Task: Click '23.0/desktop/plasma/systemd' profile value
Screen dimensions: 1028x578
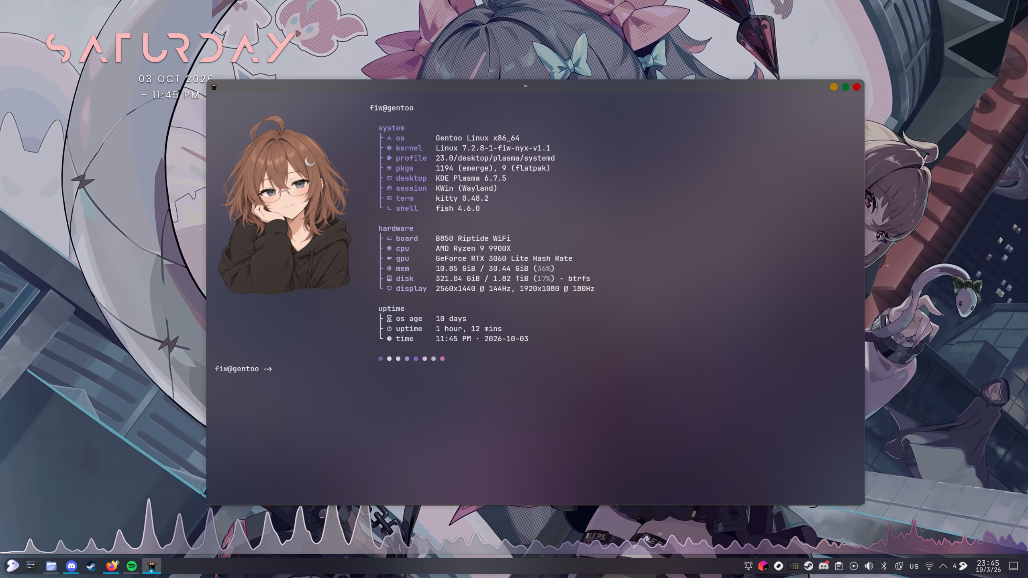Action: 495,158
